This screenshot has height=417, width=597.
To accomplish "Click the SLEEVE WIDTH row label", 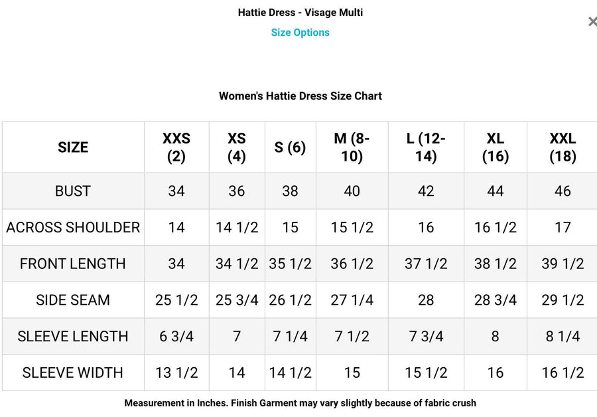I will coord(73,373).
